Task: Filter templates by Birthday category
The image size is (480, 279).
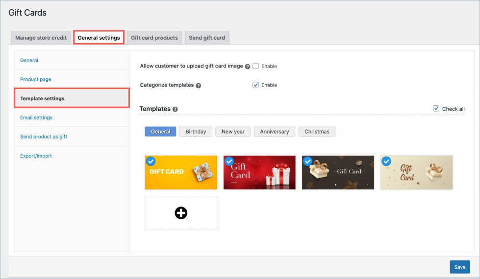Action: (196, 131)
